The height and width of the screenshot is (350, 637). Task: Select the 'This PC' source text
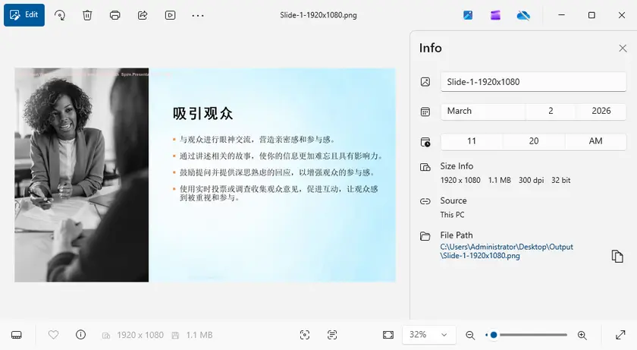pyautogui.click(x=452, y=215)
